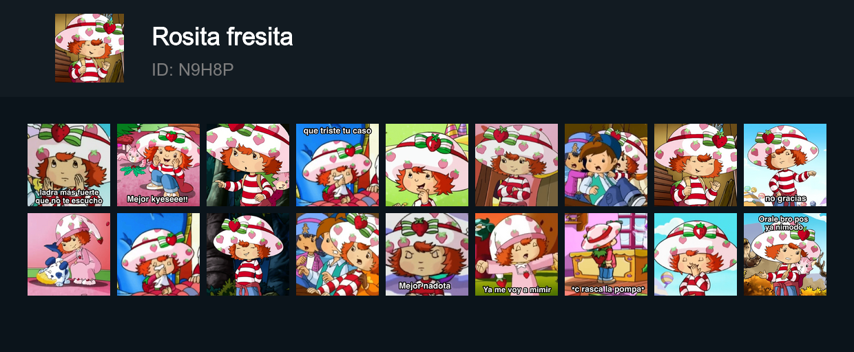Pick the crying sticker on blue couch

158,254
